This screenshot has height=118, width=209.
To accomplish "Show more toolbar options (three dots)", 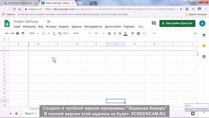I will pyautogui.click(x=154, y=33).
